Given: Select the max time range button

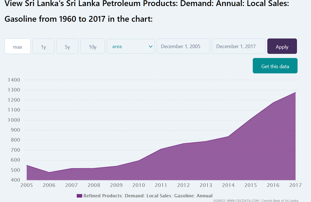Looking at the screenshot, I should [18, 46].
